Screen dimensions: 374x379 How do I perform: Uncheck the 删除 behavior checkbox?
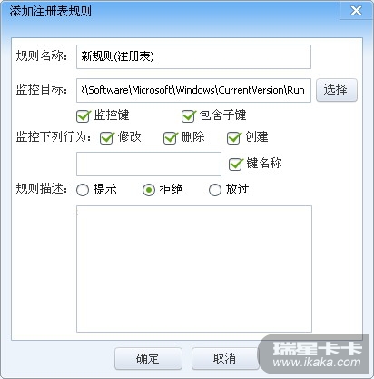click(170, 137)
